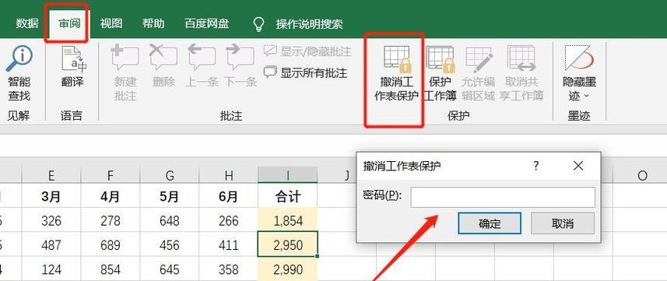667x281 pixels.
Task: Confirm with the 确定 button
Action: (490, 223)
